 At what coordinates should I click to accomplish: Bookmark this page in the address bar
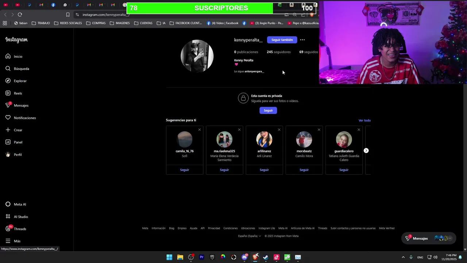[68, 15]
